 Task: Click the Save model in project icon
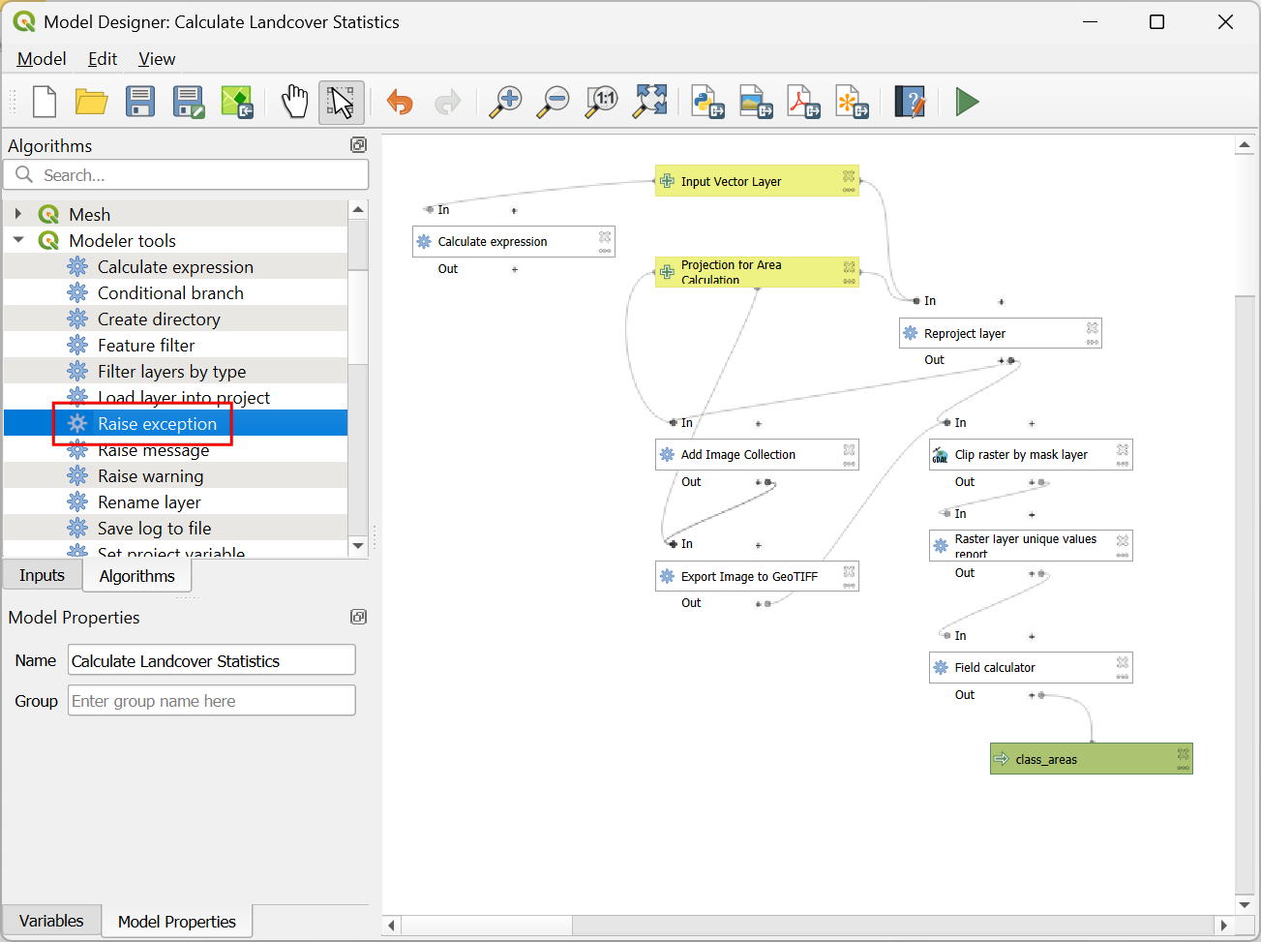tap(237, 102)
